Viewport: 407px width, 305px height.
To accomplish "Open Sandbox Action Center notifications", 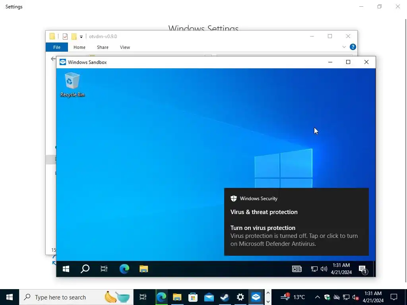I will point(362,270).
